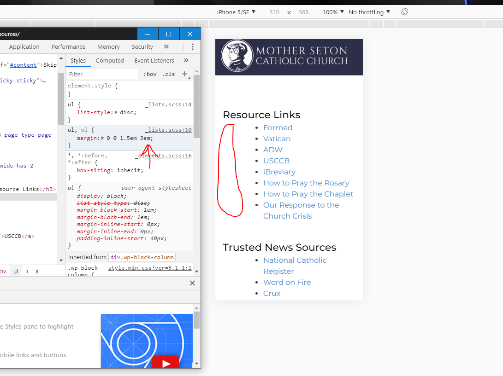Image resolution: width=503 pixels, height=376 pixels.
Task: Open the _lists.scss:10 source link
Action: 168,130
